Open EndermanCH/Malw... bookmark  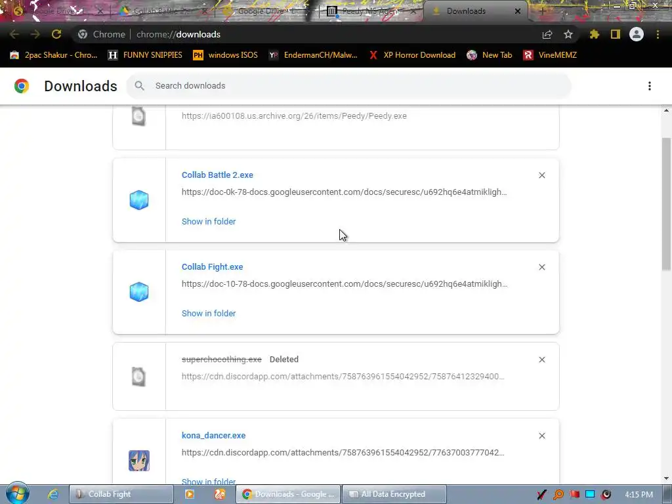pos(313,55)
